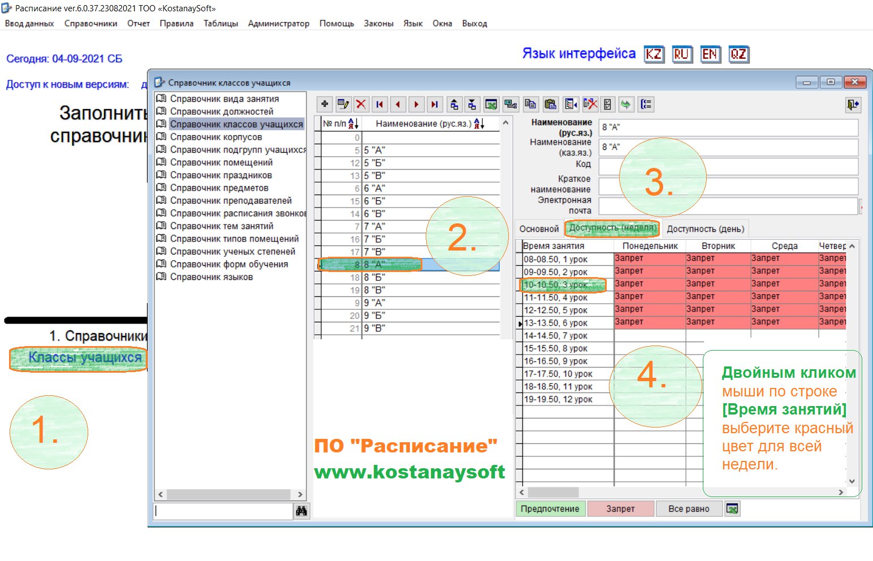Click the checklist icon in the toolbar
This screenshot has width=873, height=561.
(x=608, y=104)
